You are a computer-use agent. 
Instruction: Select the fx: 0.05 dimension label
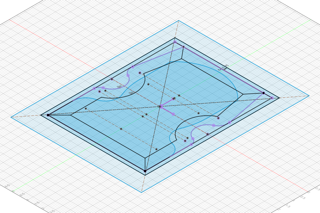[x=223, y=67]
